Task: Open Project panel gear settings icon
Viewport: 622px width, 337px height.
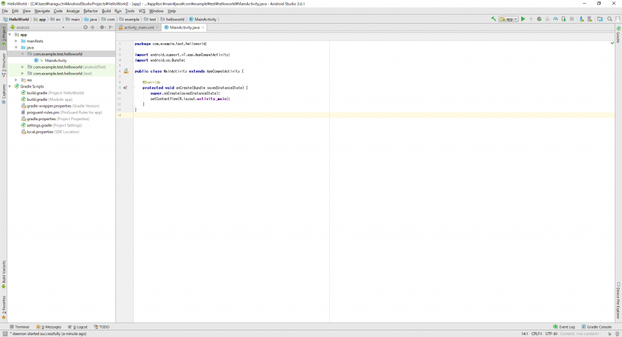Action: click(102, 27)
